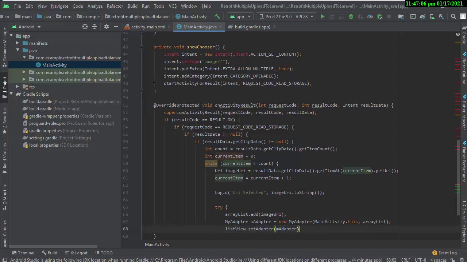
Task: Select MainActivity in project tree
Action: pos(54,65)
